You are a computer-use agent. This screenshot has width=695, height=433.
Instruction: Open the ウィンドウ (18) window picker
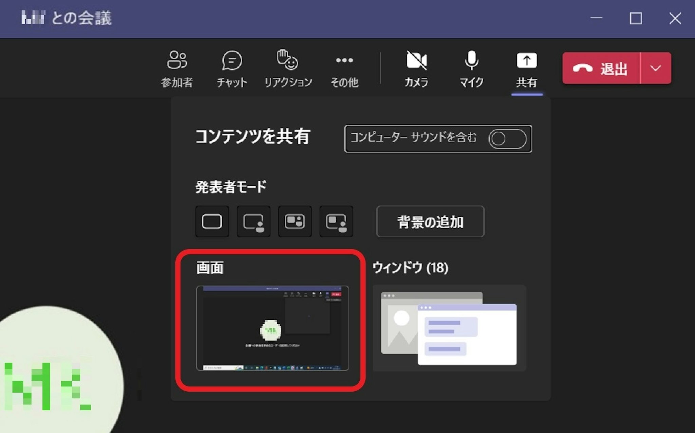tap(449, 328)
